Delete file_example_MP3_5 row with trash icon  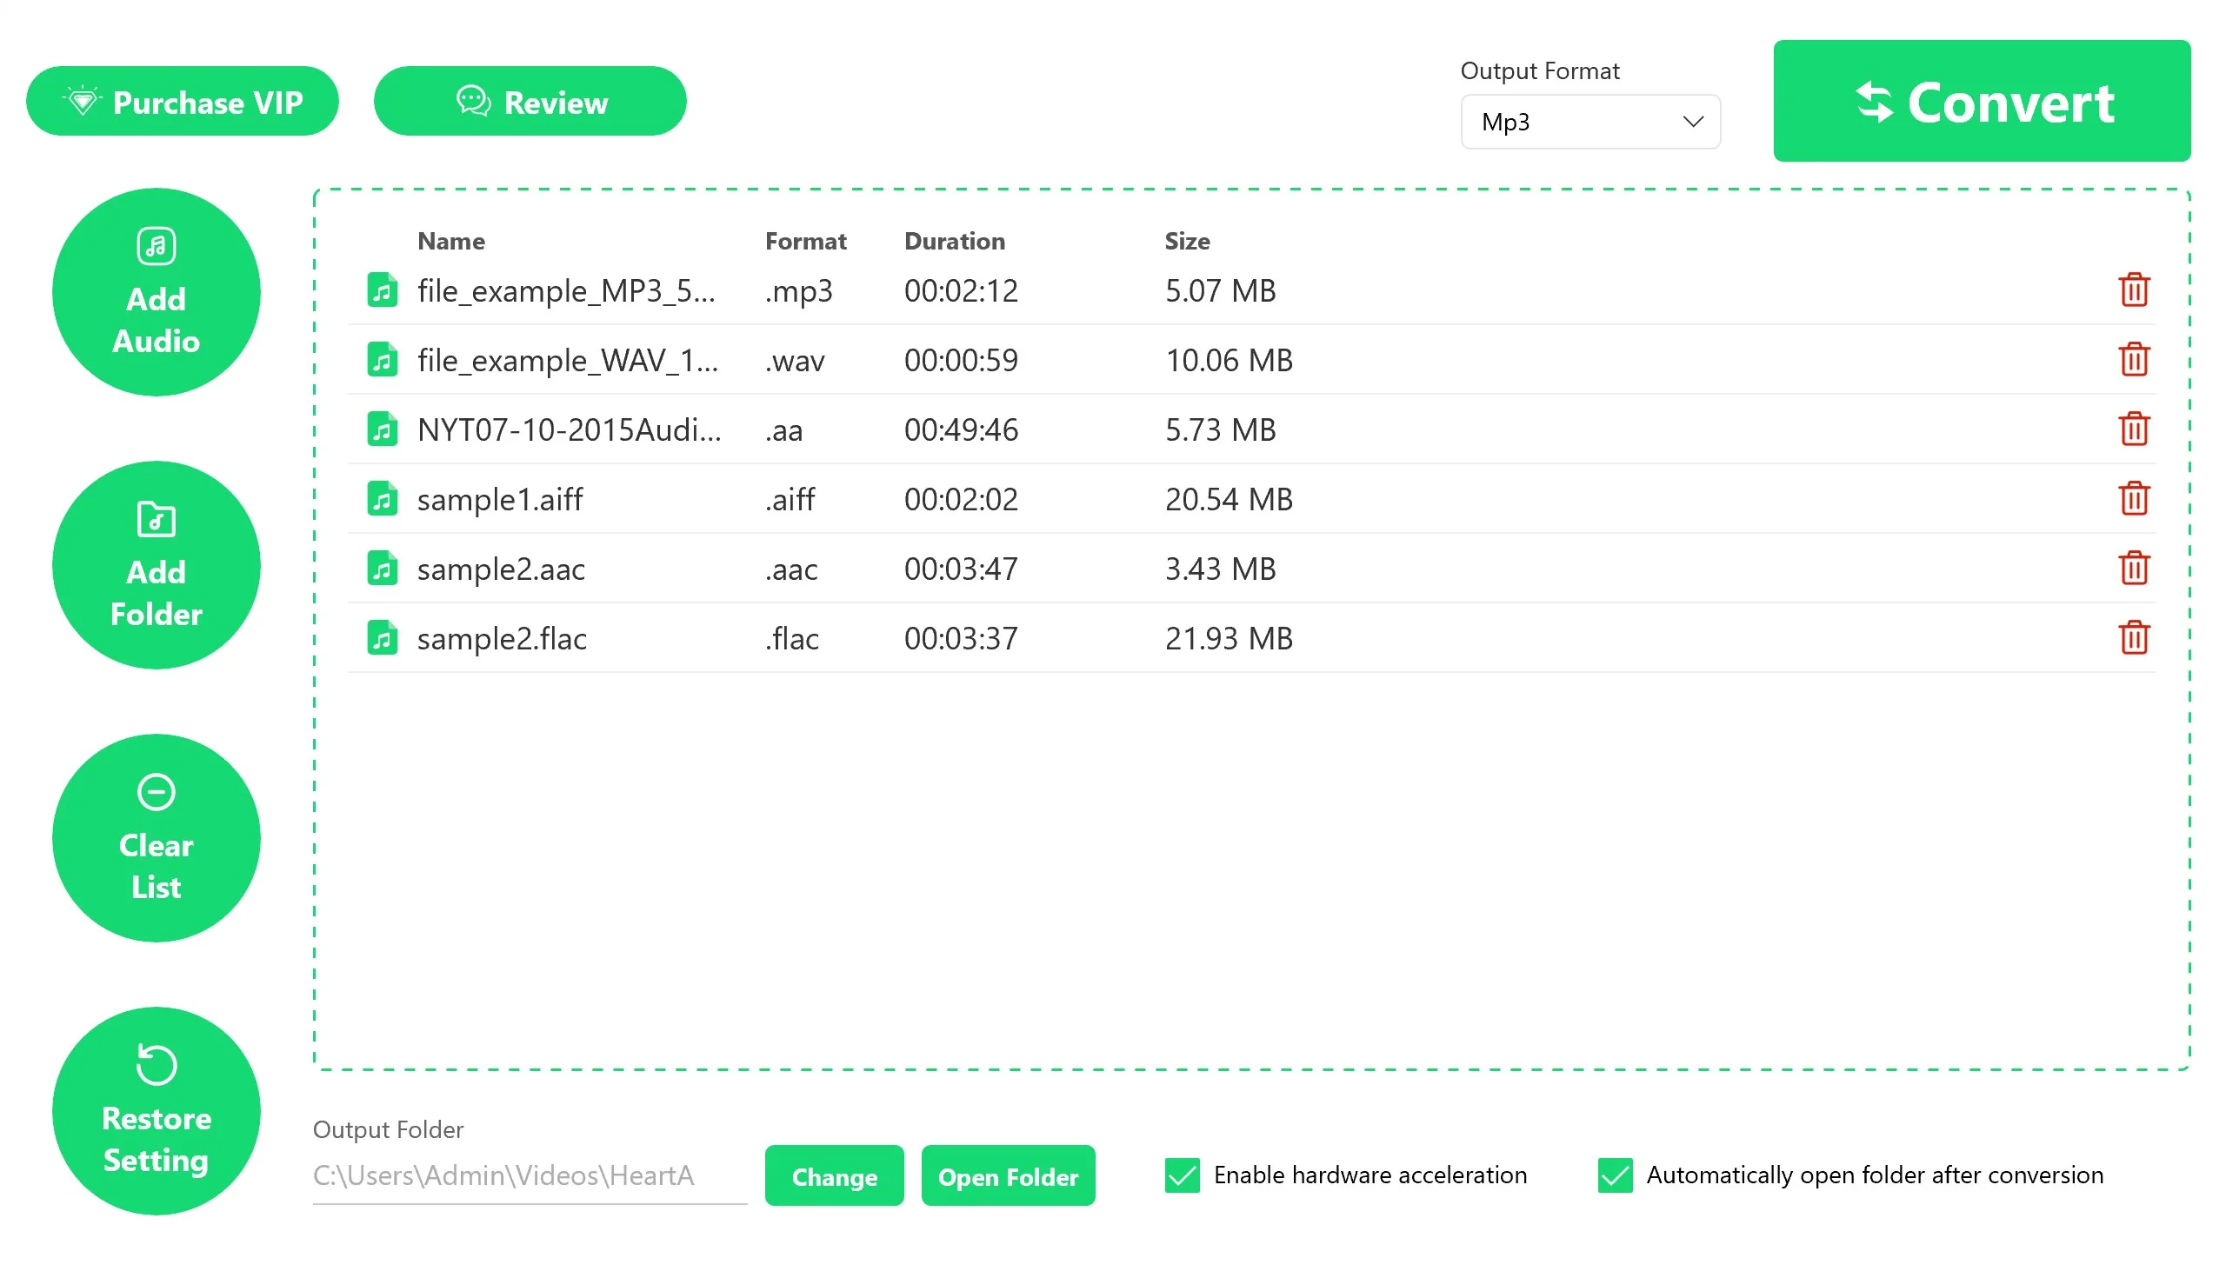coord(2134,290)
